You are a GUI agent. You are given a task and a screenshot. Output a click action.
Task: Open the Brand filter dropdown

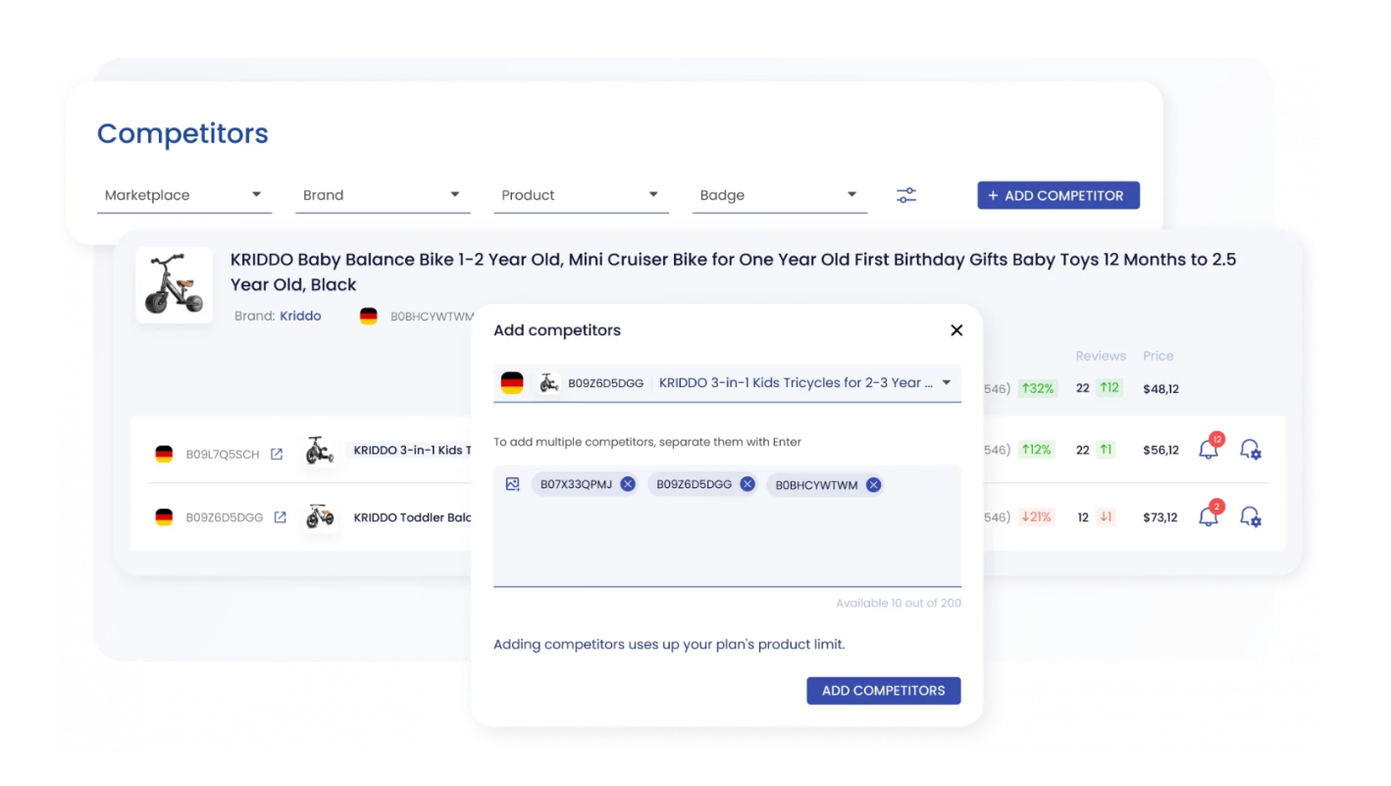point(383,195)
